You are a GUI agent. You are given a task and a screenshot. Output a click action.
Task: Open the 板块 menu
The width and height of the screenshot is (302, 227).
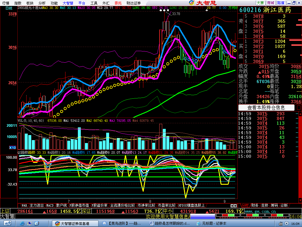30,3
